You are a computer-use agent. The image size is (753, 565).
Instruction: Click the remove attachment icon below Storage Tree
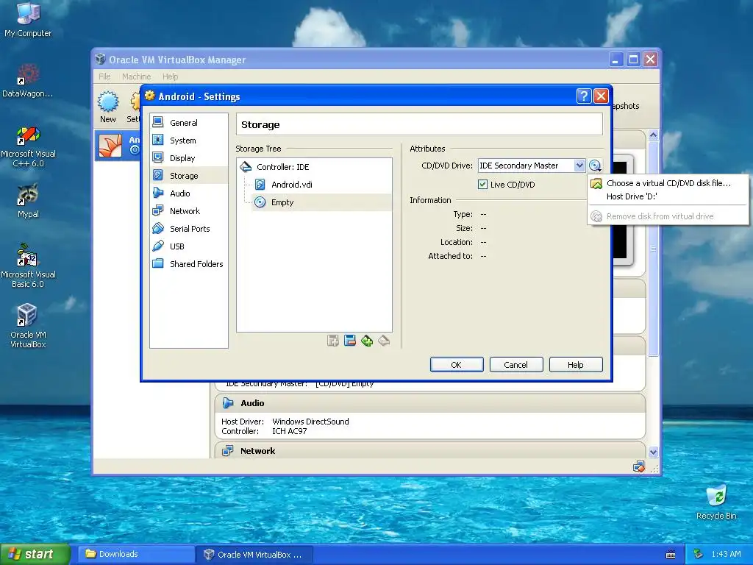click(x=384, y=341)
